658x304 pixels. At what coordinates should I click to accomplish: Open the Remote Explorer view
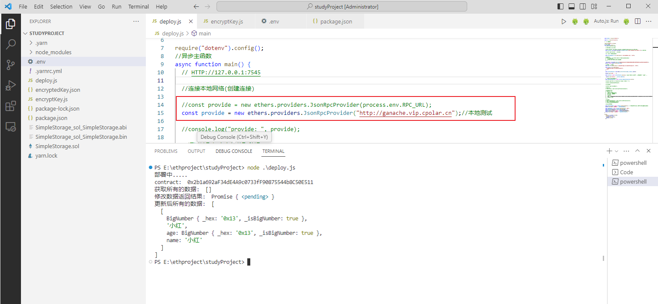coord(11,127)
